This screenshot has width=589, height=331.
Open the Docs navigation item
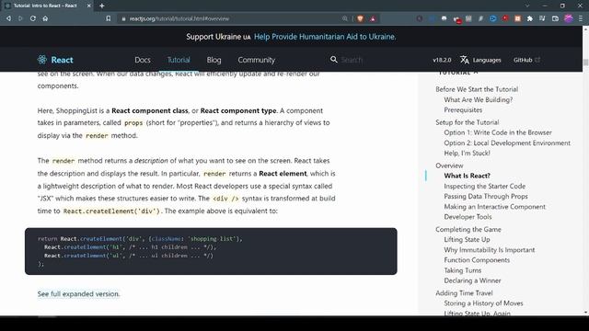pyautogui.click(x=143, y=60)
